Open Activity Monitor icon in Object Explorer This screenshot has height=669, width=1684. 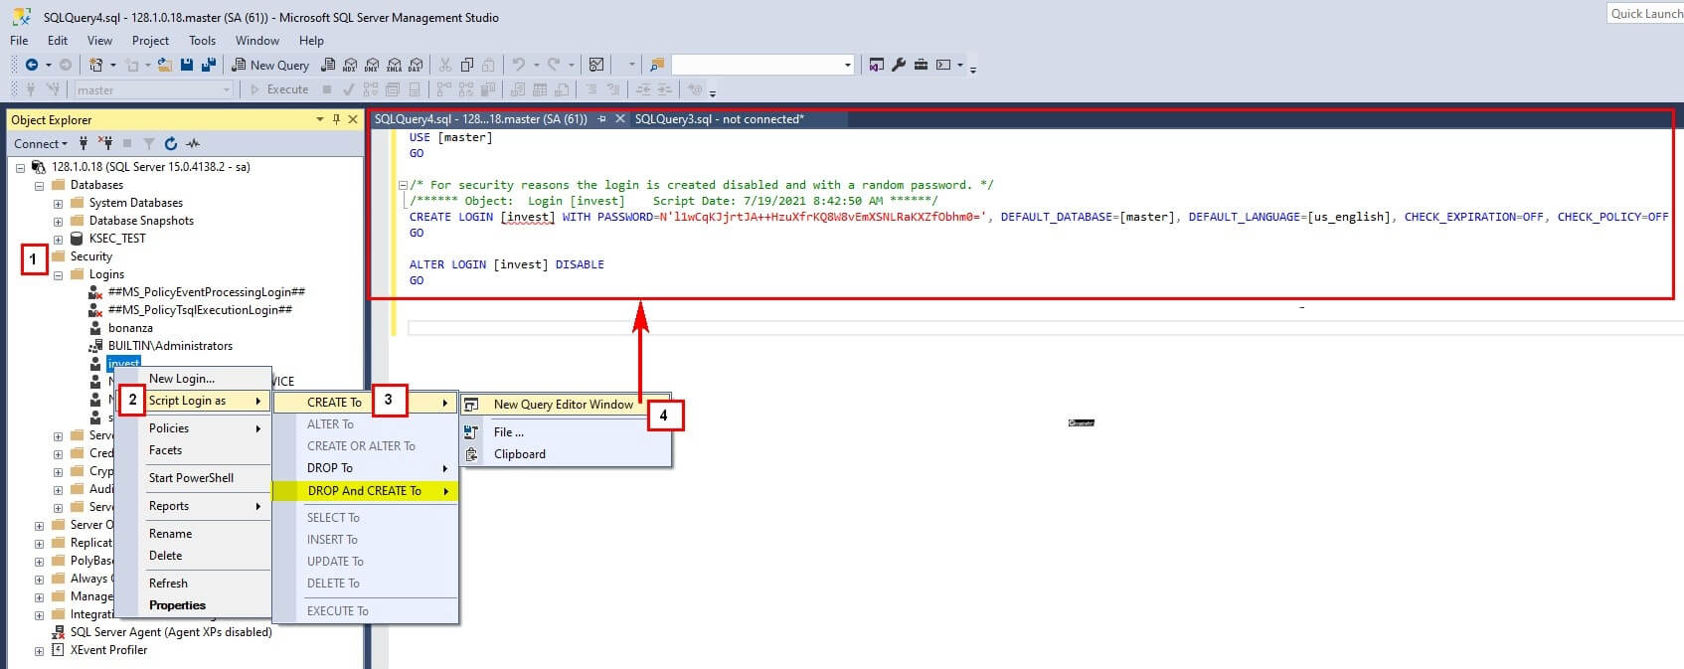[x=193, y=143]
